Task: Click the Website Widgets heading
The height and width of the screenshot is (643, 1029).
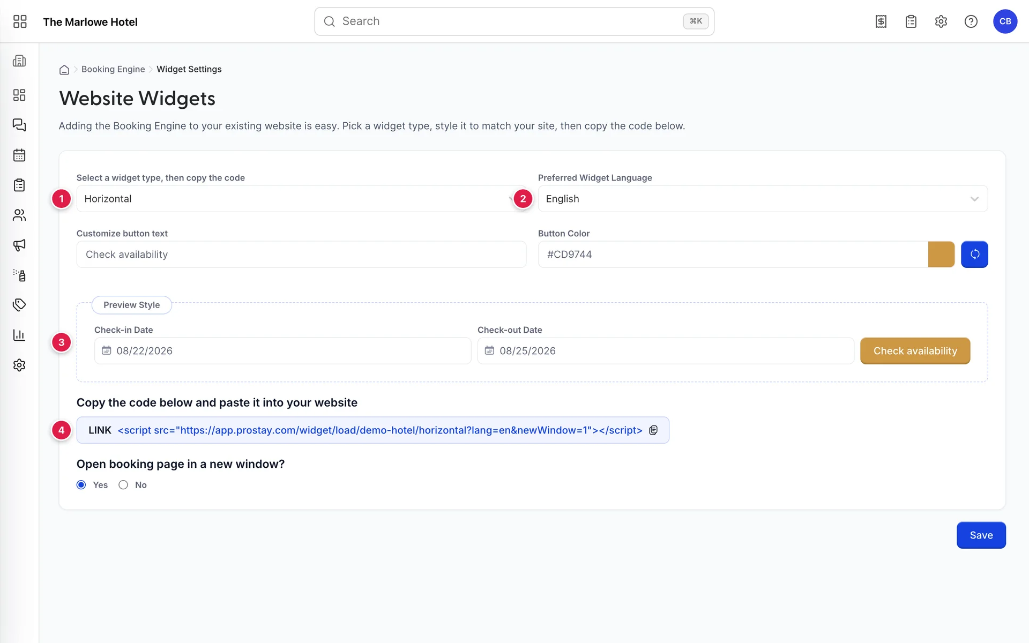Action: 137,99
